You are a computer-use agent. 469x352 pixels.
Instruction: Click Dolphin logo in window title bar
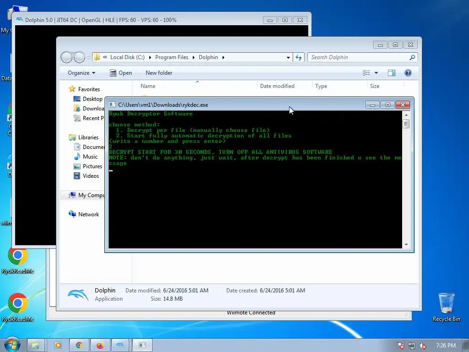(20, 20)
